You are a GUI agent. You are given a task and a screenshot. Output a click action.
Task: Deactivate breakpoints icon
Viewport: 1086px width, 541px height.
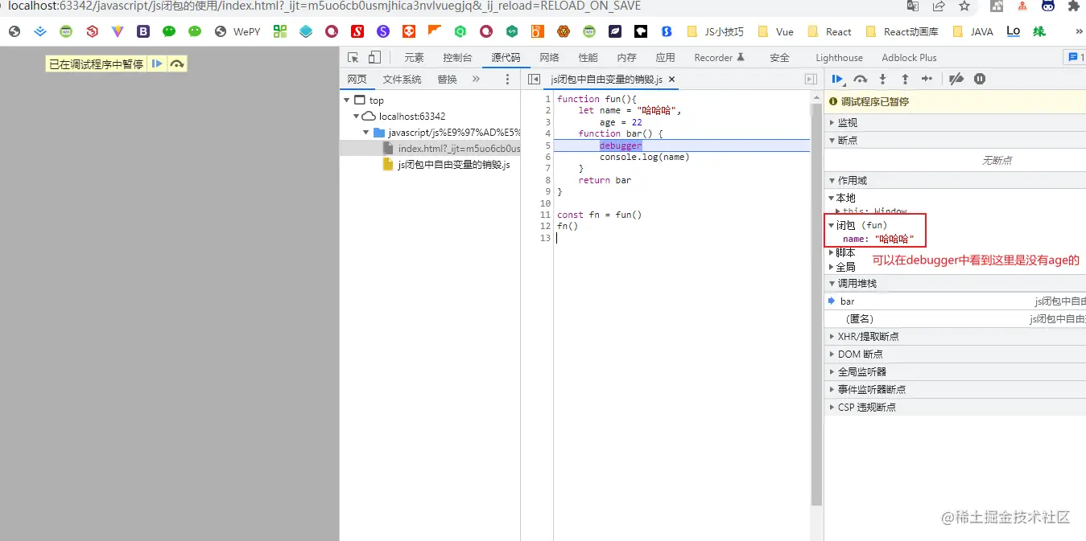tap(956, 79)
